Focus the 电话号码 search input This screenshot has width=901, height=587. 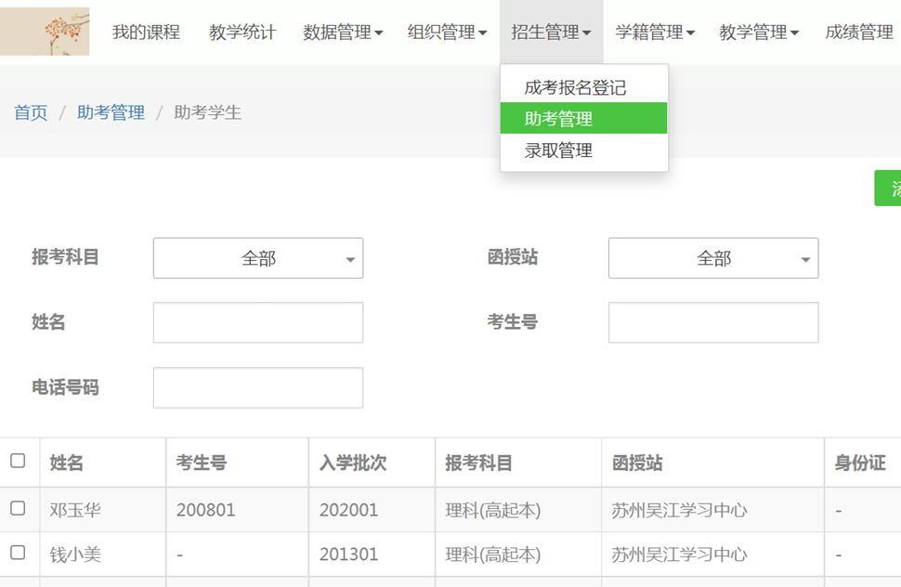click(258, 387)
